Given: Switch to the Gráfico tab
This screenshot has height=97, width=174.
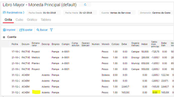Looking at the screenshot, I should click(32, 20).
